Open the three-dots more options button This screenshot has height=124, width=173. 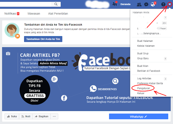(x=54, y=116)
